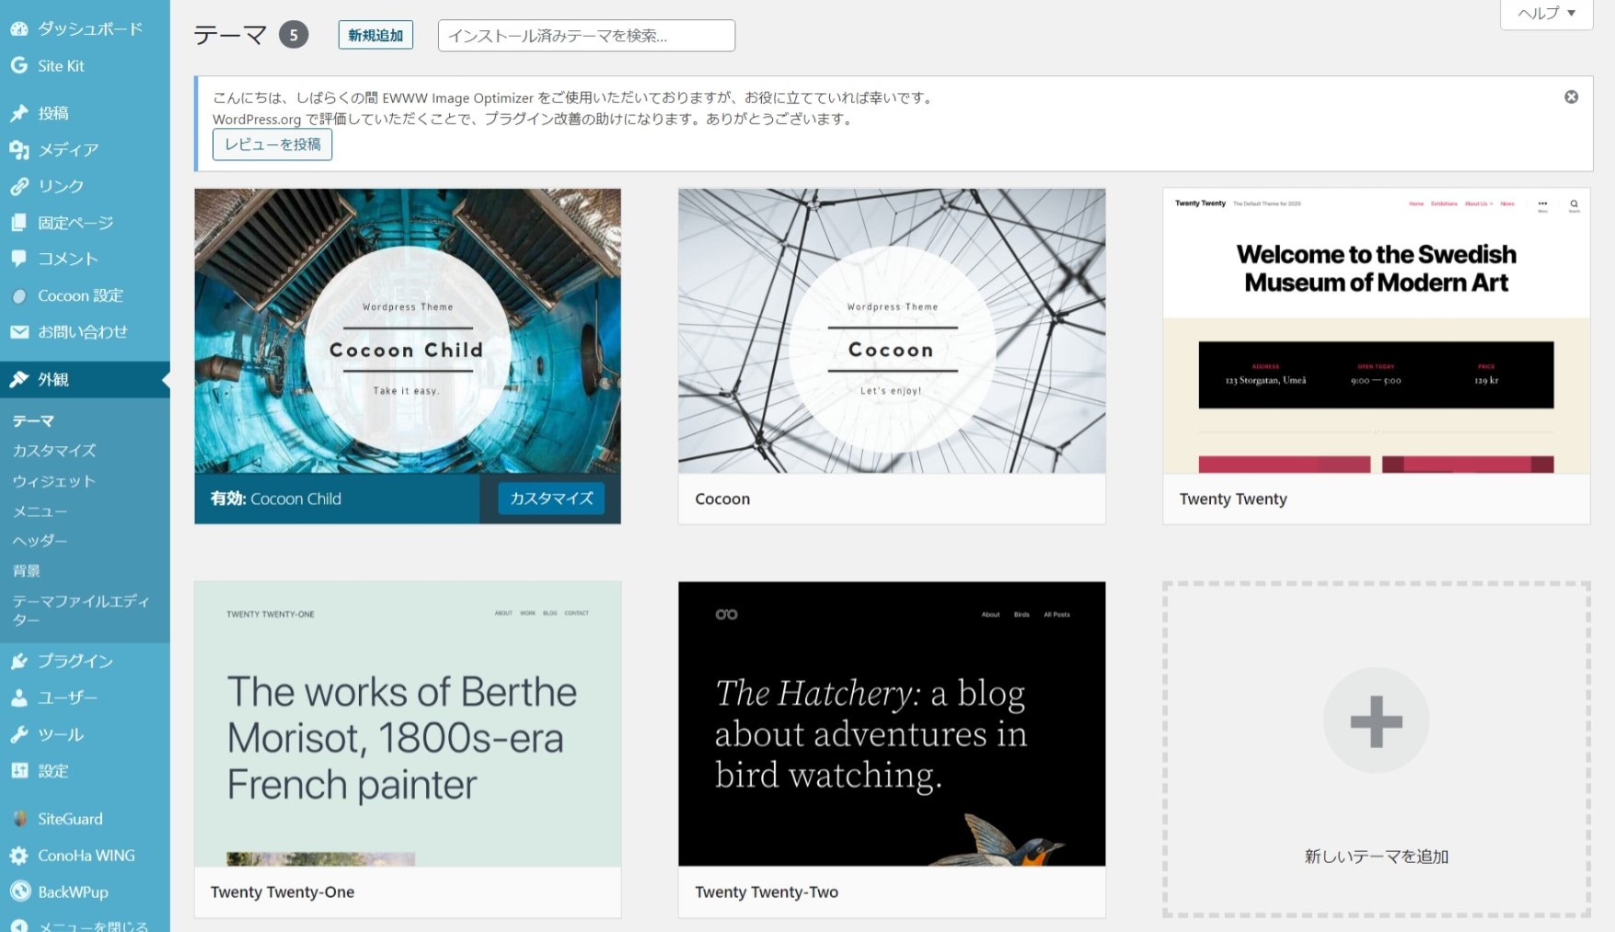Click the プラグイン plug icon
Screen dimensions: 1615x932
(x=19, y=661)
